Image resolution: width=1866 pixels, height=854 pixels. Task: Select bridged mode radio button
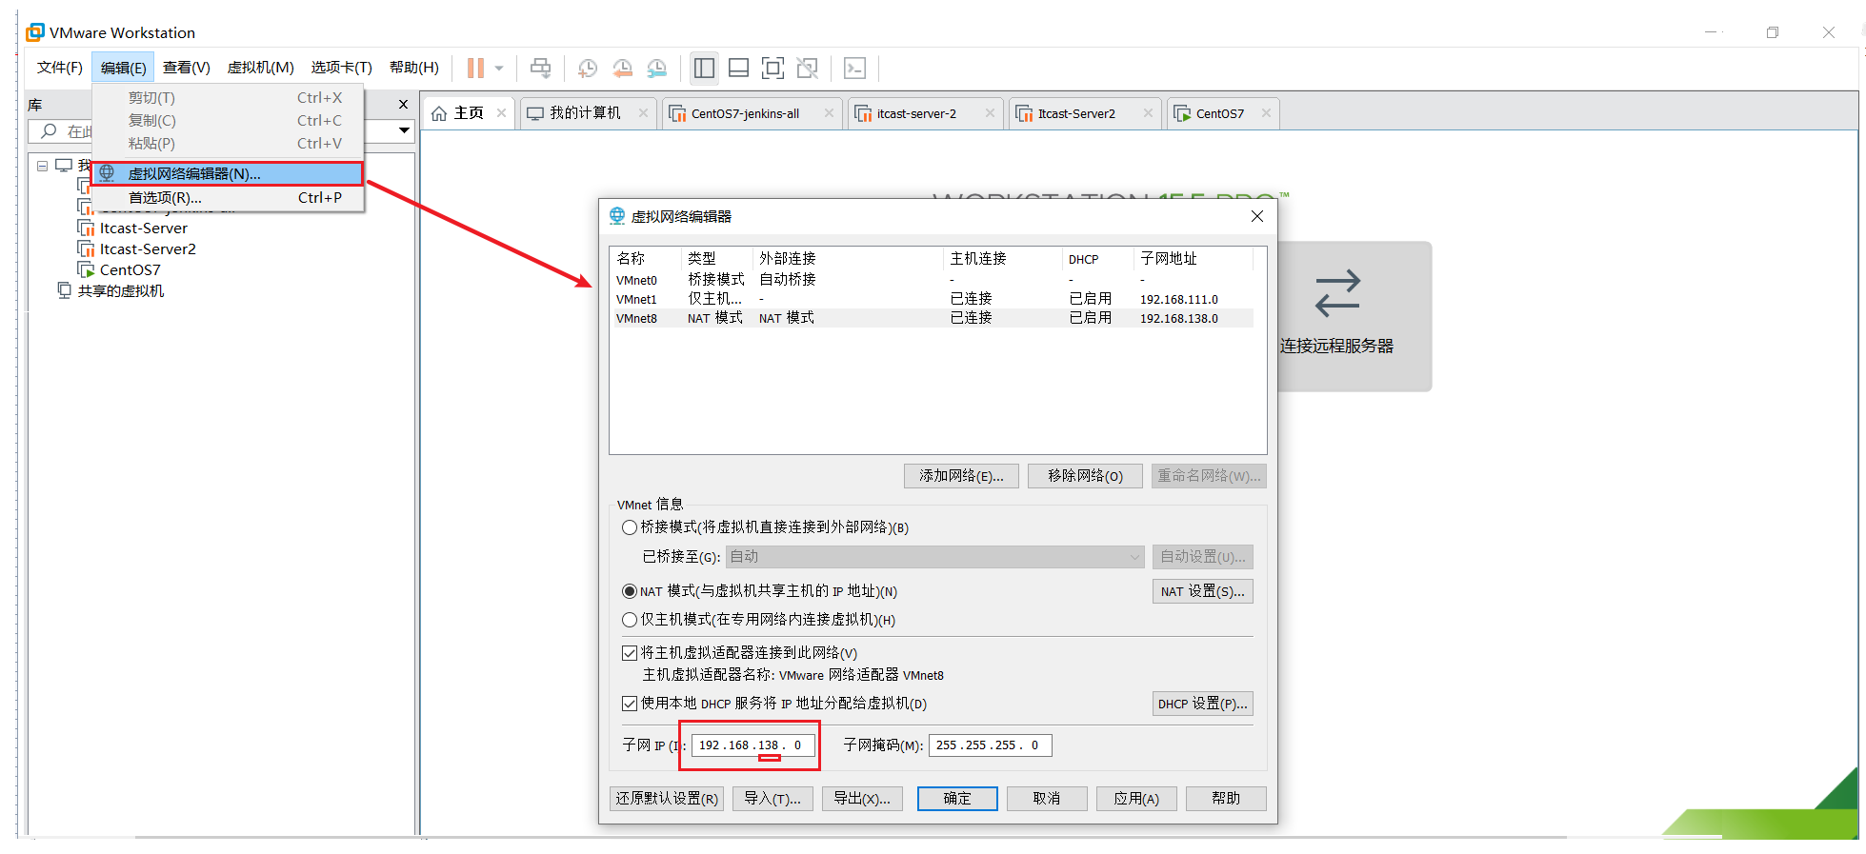point(630,527)
